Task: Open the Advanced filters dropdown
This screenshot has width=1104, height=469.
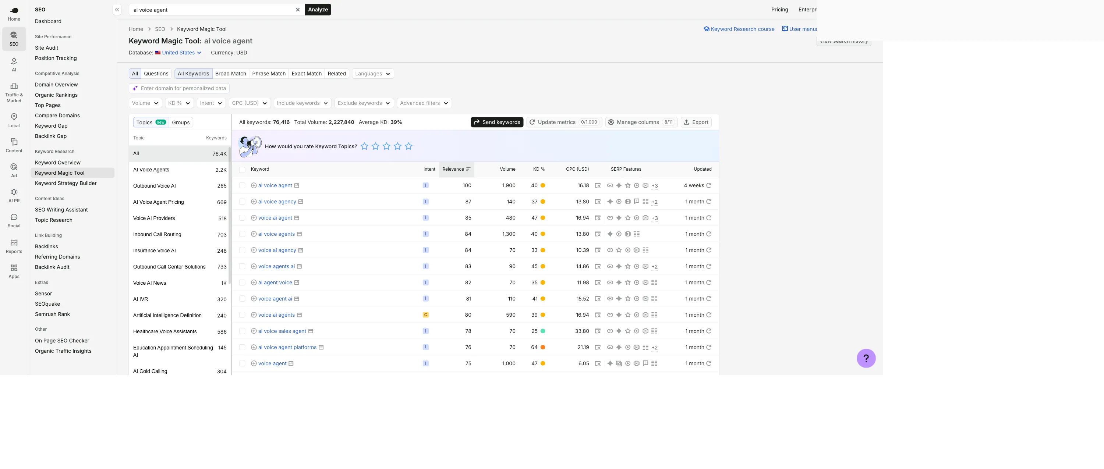Action: click(x=424, y=103)
